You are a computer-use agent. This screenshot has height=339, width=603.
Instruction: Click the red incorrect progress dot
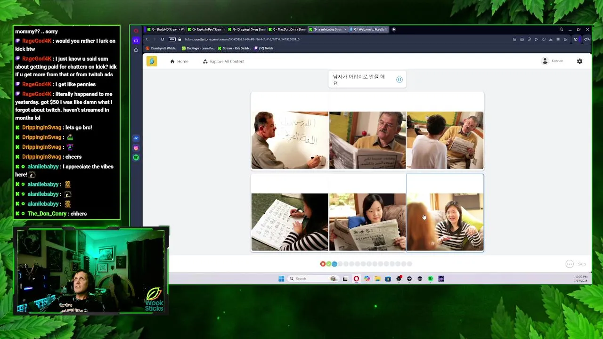coord(323,264)
